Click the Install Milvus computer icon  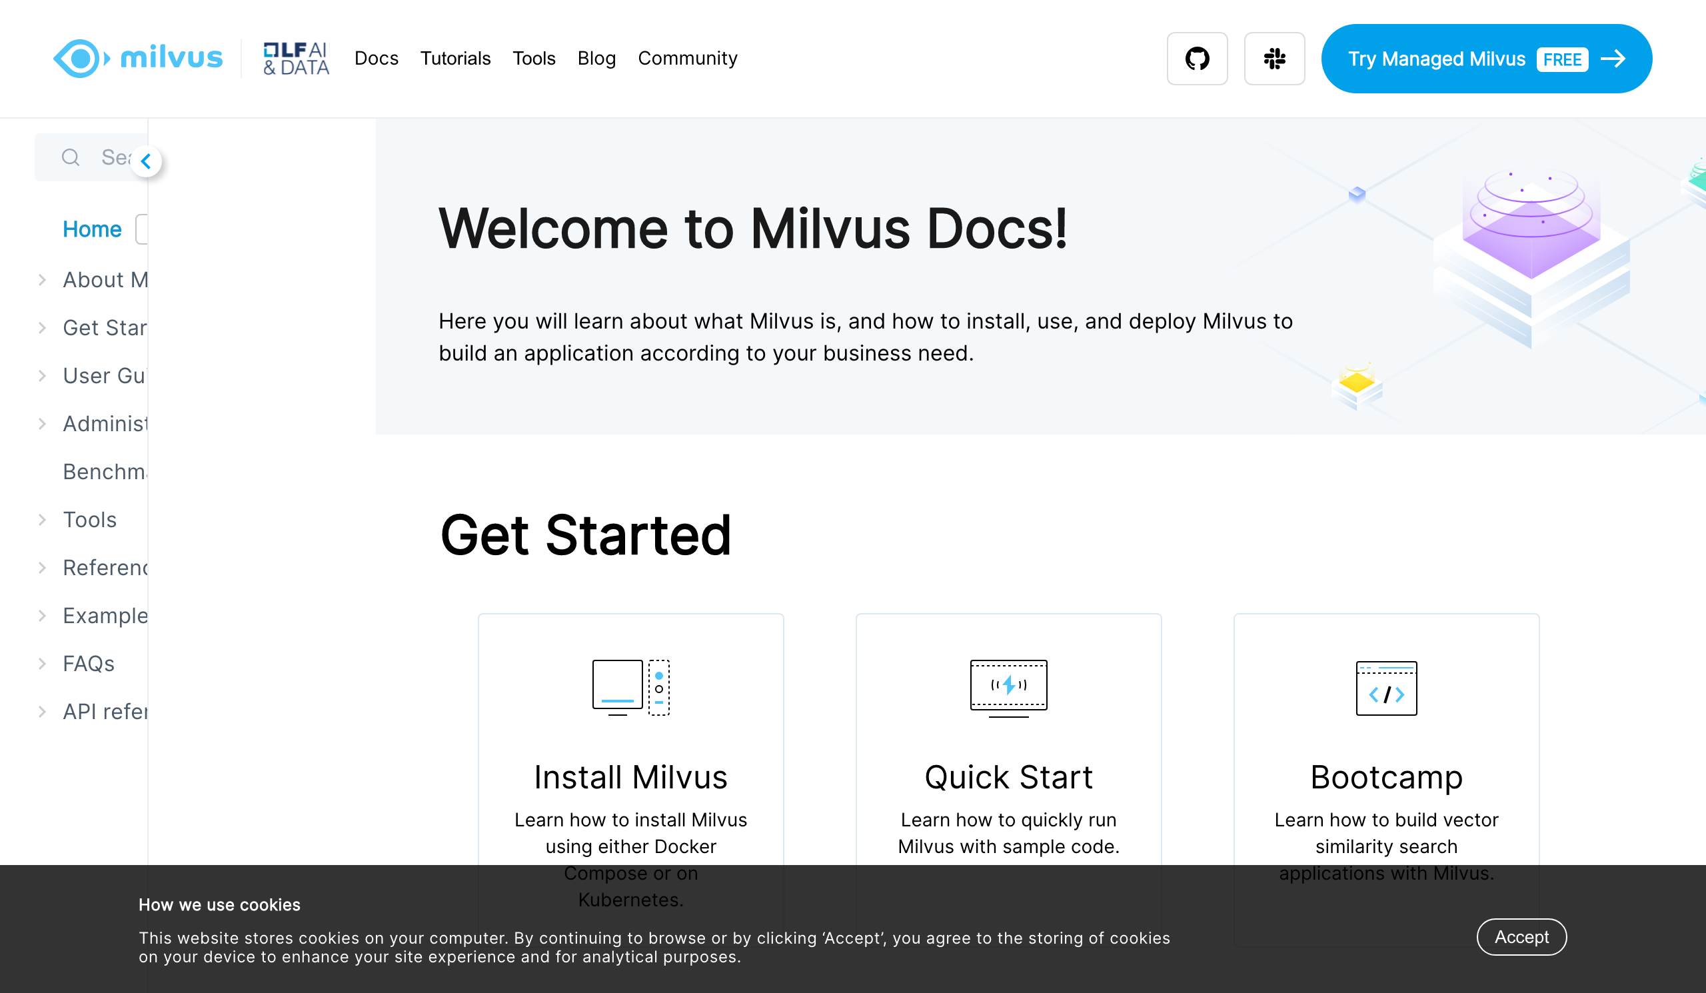(x=630, y=688)
